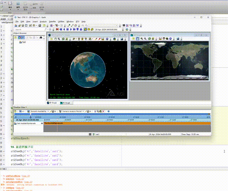Click the red pen icon in 3D toolbar
Screen dimensions: 228x191
point(99,39)
